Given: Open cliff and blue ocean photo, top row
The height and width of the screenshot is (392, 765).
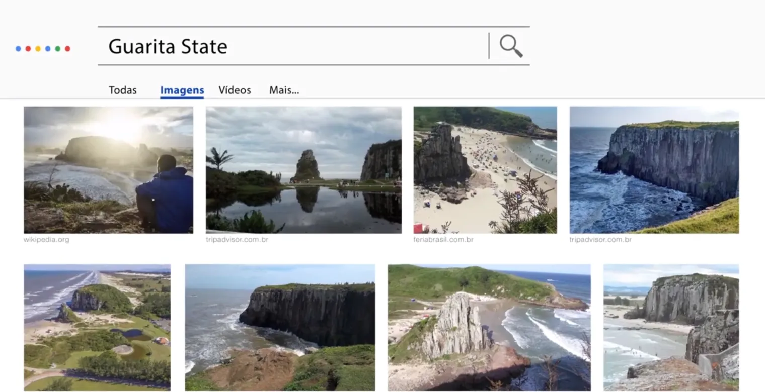Looking at the screenshot, I should [654, 170].
